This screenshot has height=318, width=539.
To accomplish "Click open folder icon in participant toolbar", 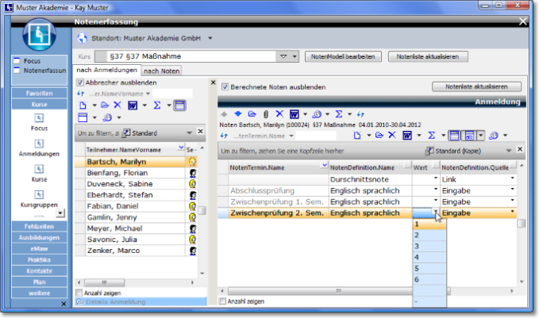I will pyautogui.click(x=105, y=105).
